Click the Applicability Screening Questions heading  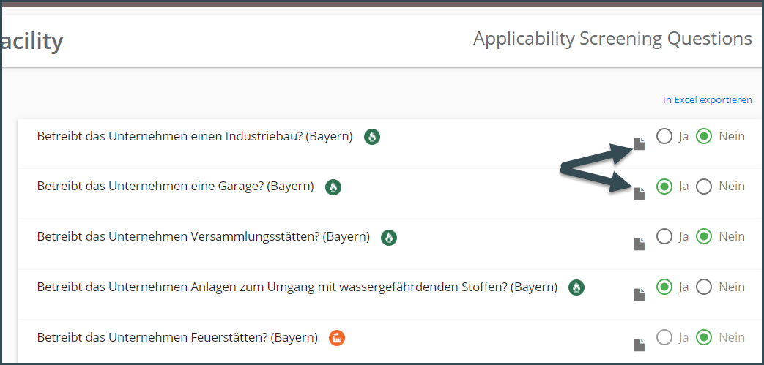pos(612,39)
